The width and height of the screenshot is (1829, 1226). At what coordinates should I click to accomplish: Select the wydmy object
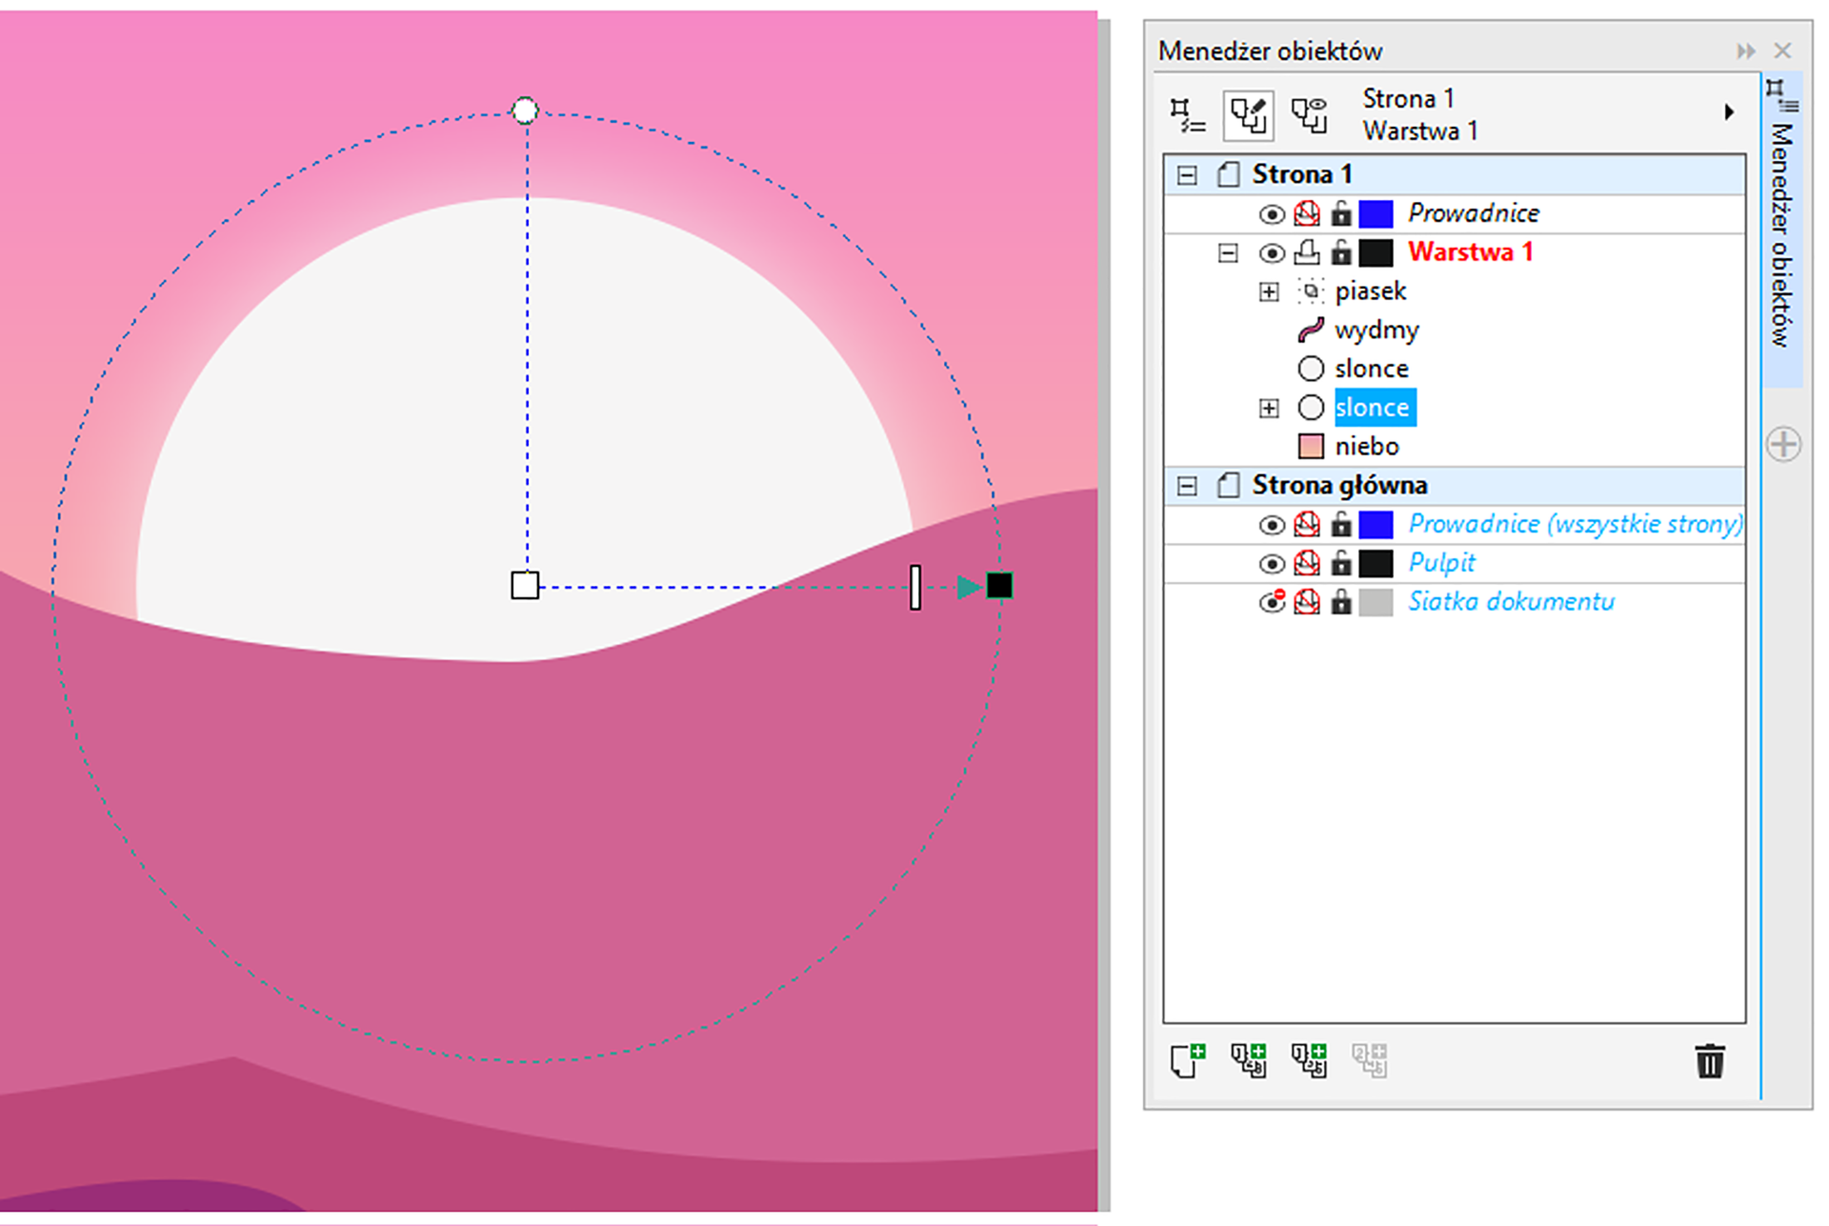coord(1376,331)
